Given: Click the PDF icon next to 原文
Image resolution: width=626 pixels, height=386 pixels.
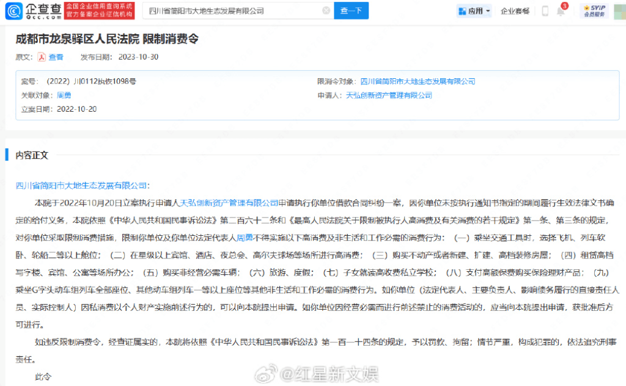Looking at the screenshot, I should tap(42, 57).
